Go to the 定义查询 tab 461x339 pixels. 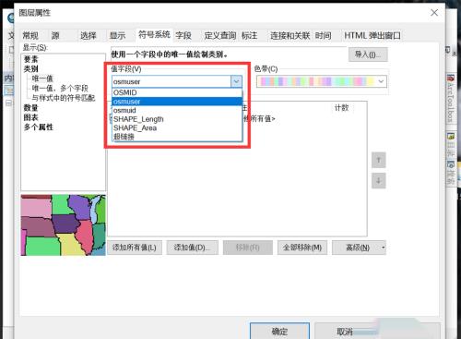220,36
